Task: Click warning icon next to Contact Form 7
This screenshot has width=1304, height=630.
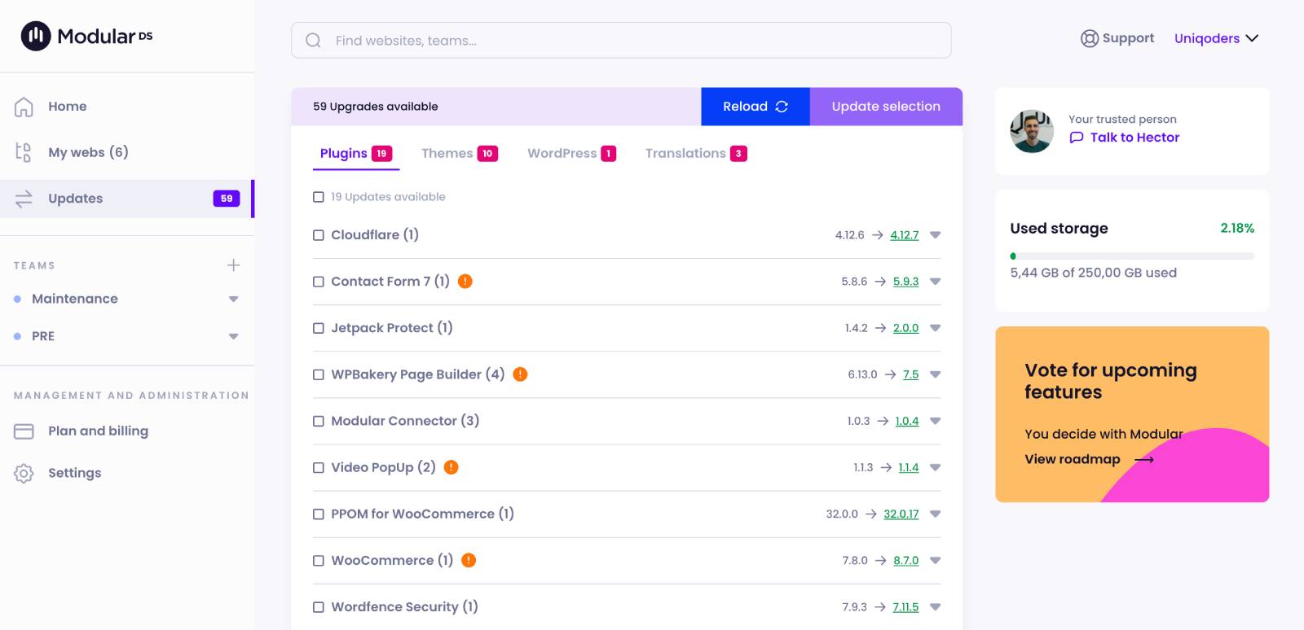Action: pos(465,282)
